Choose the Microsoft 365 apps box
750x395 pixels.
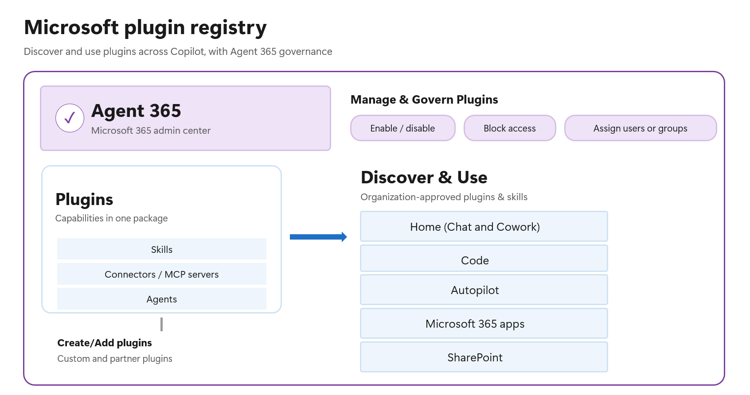pos(484,323)
